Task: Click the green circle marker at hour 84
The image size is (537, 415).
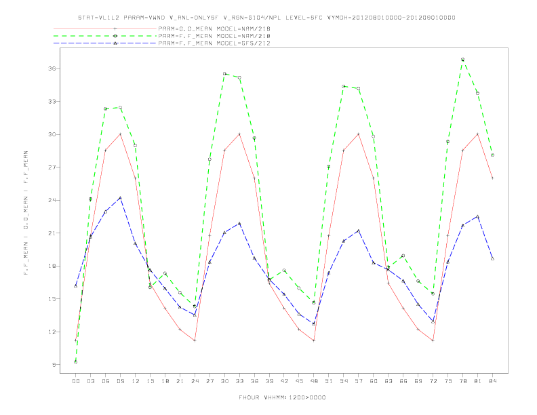Action: tap(492, 155)
